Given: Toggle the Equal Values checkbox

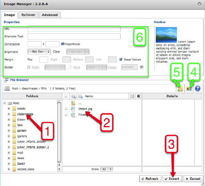Looking at the screenshot, I should click(121, 59).
